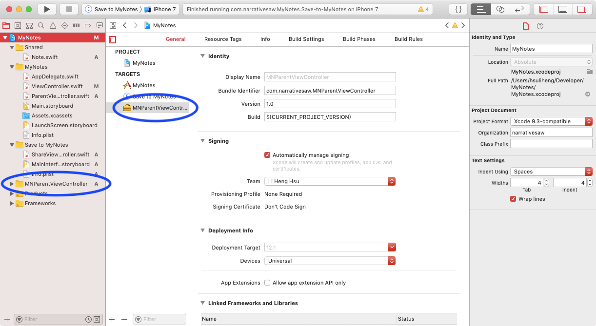Image resolution: width=596 pixels, height=326 pixels.
Task: Open the breakpoint navigator
Action: 88,25
